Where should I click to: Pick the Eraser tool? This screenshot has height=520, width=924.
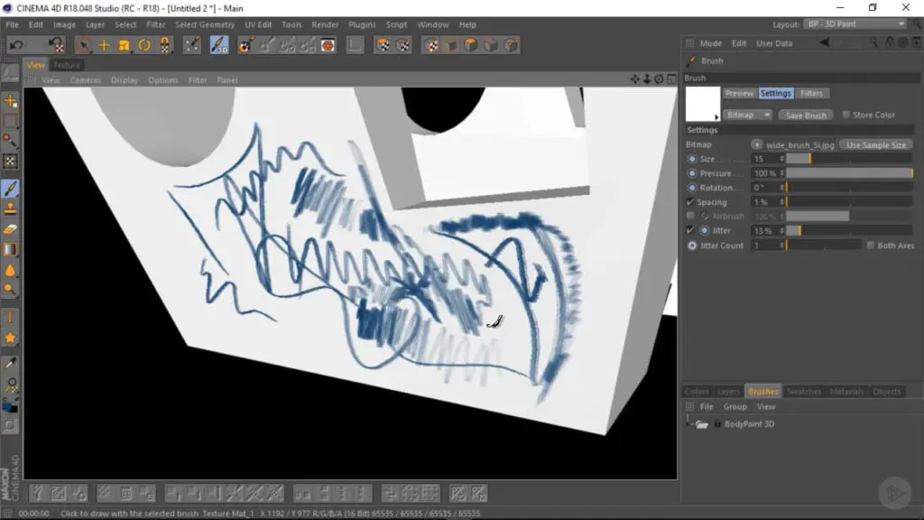pos(11,229)
